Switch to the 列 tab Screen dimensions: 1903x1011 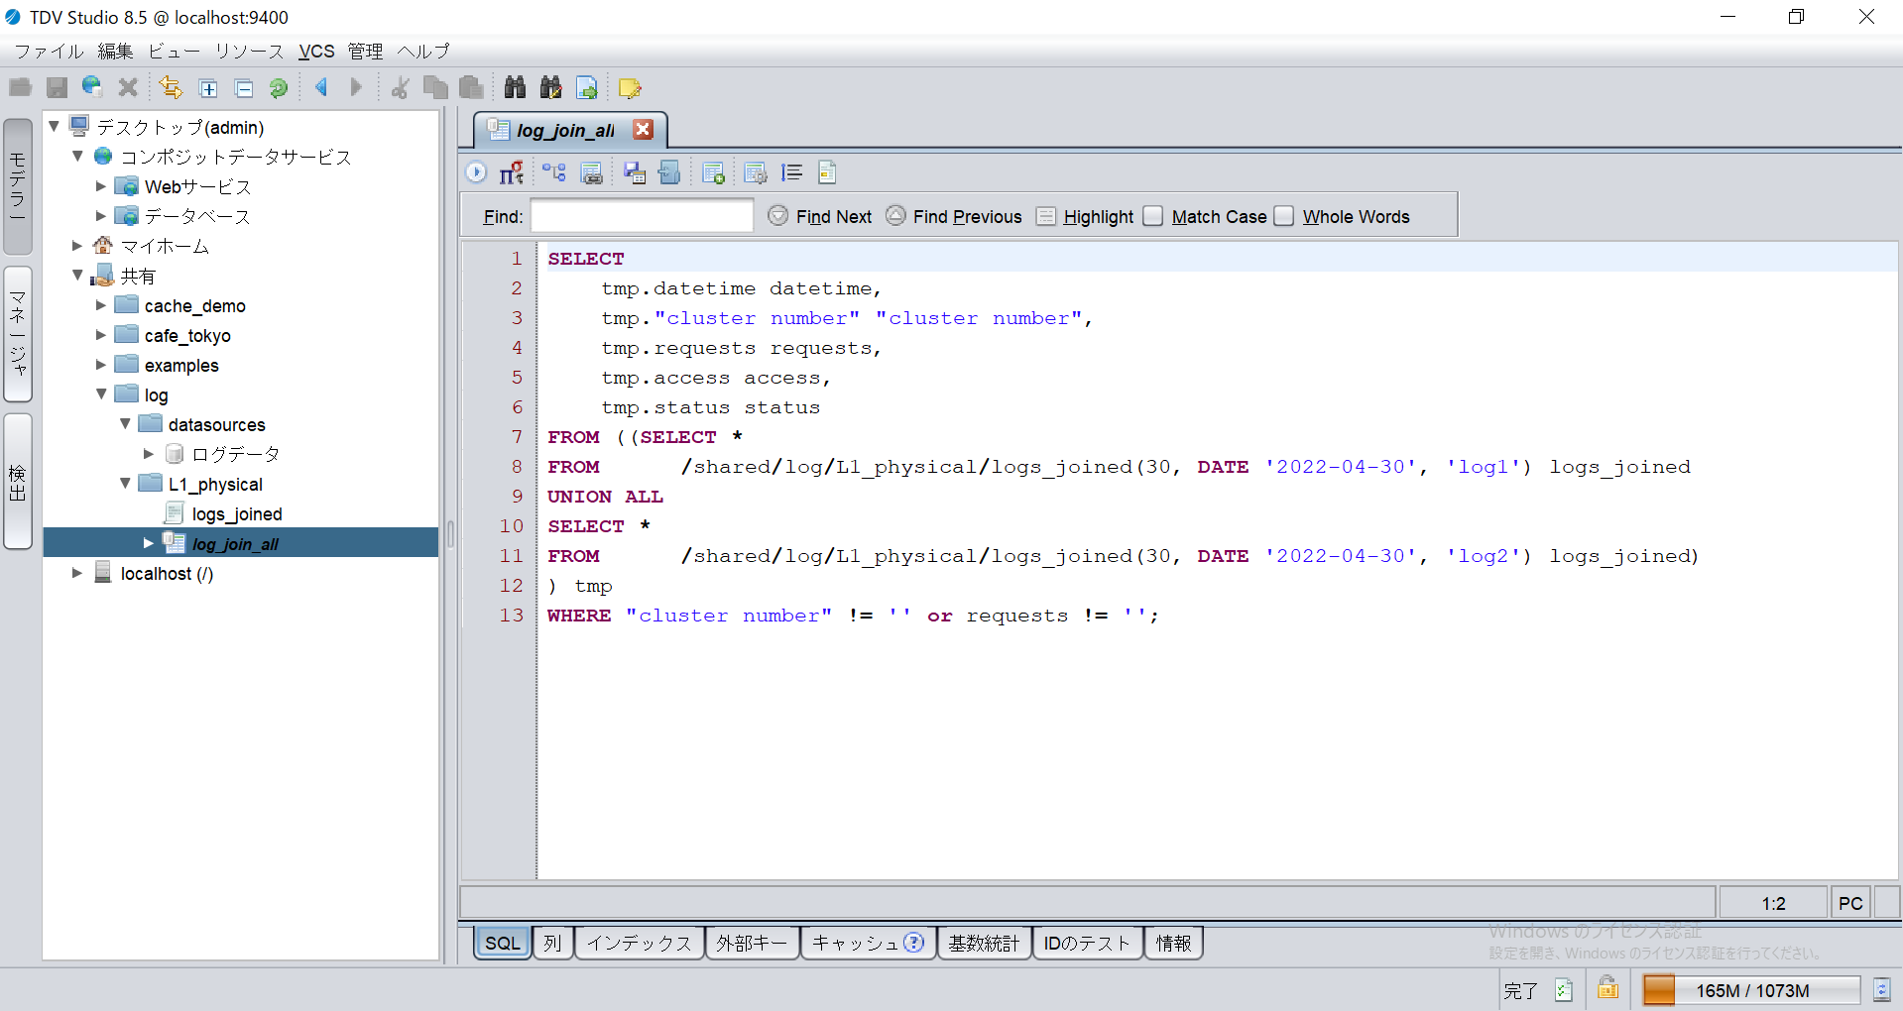pyautogui.click(x=552, y=943)
